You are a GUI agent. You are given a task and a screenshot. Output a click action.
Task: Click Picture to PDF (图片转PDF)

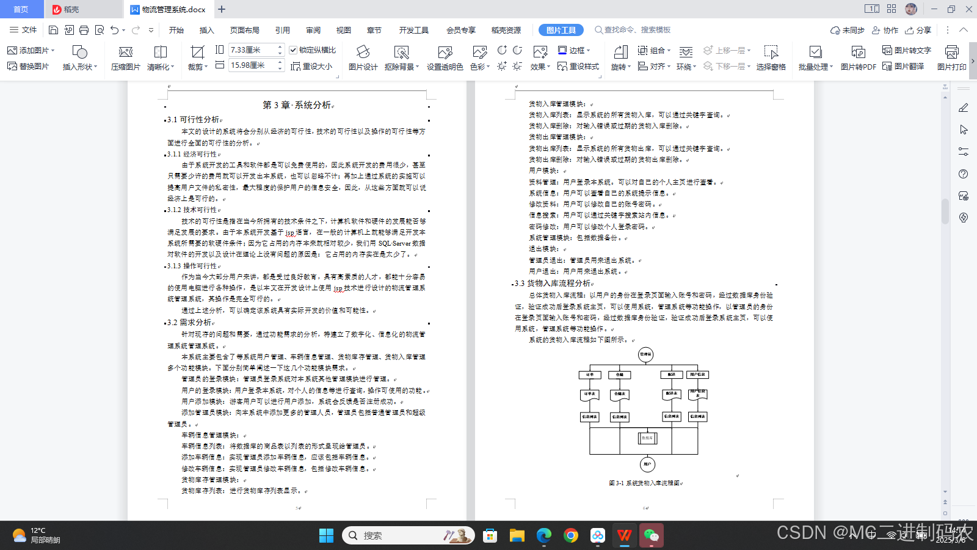click(x=858, y=59)
